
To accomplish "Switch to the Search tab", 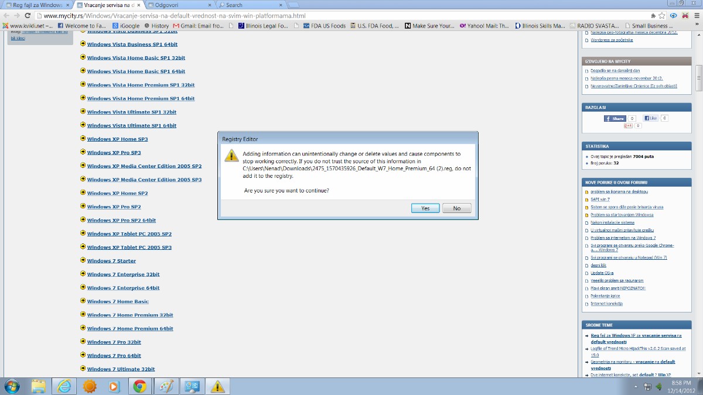I will 252,5.
